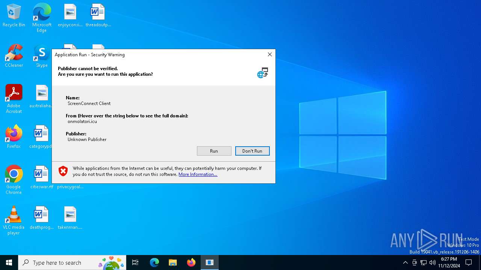The height and width of the screenshot is (270, 481).
Task: Open the Windows Start menu
Action: coord(9,262)
